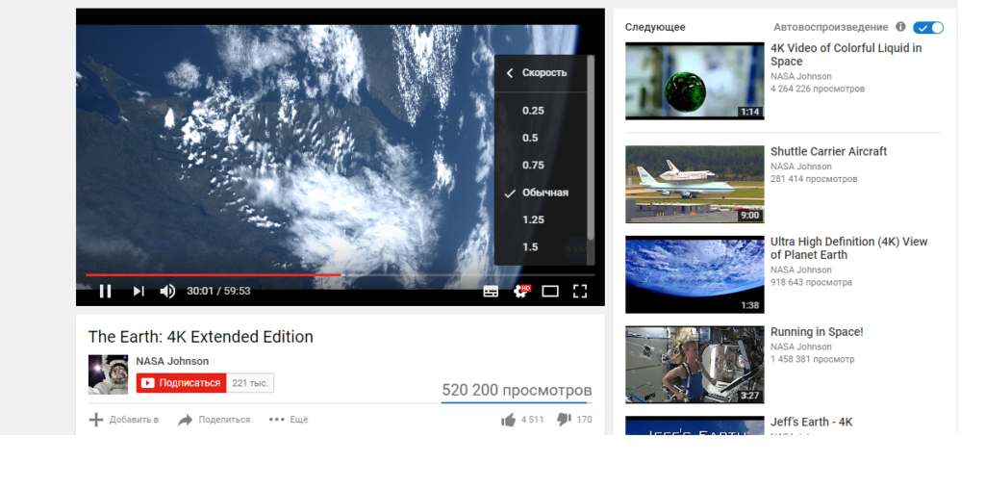The width and height of the screenshot is (985, 488).
Task: Switch to theater mode view
Action: 550,292
